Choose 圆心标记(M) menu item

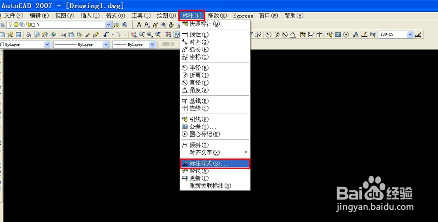tap(215, 134)
